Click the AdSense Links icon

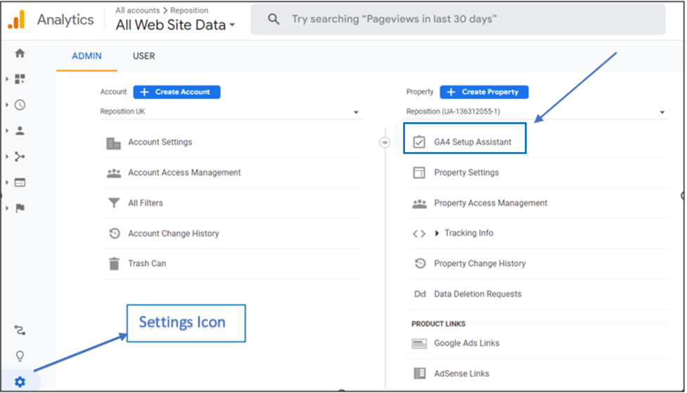[x=420, y=373]
